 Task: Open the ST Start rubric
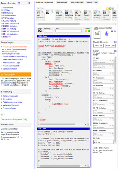7,10
